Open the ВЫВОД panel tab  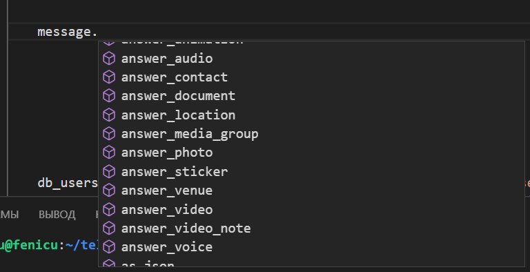[x=57, y=215]
